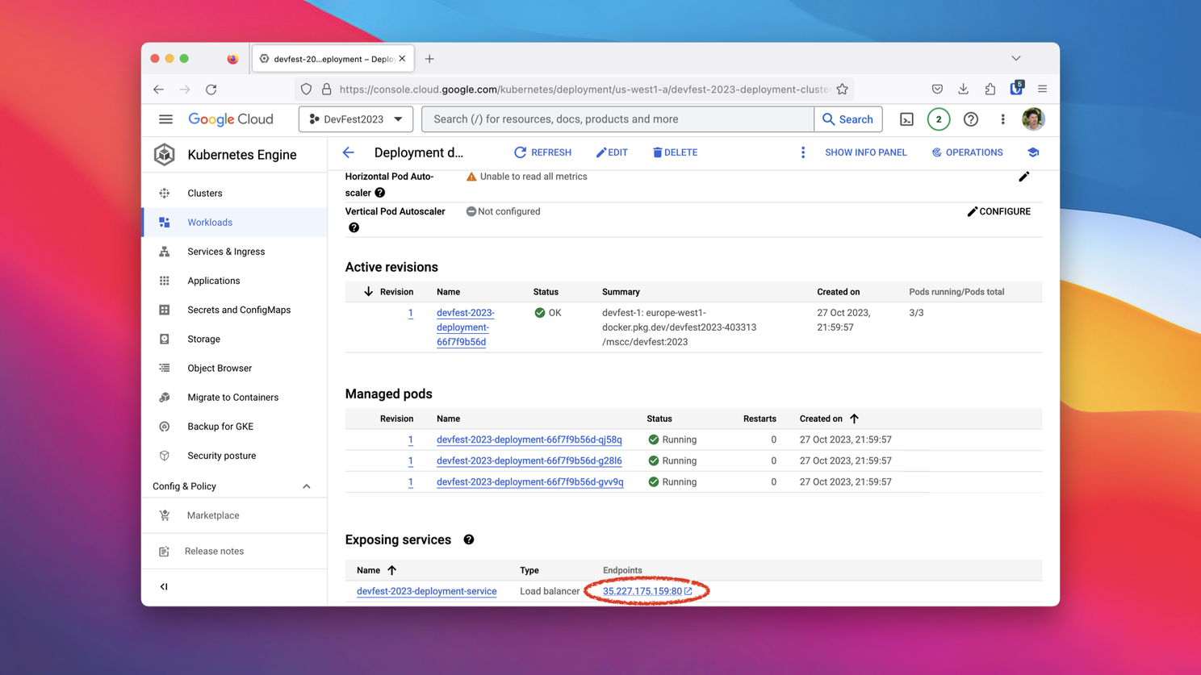Edit Horizontal Pod Autoscaler with pencil icon

1023,177
